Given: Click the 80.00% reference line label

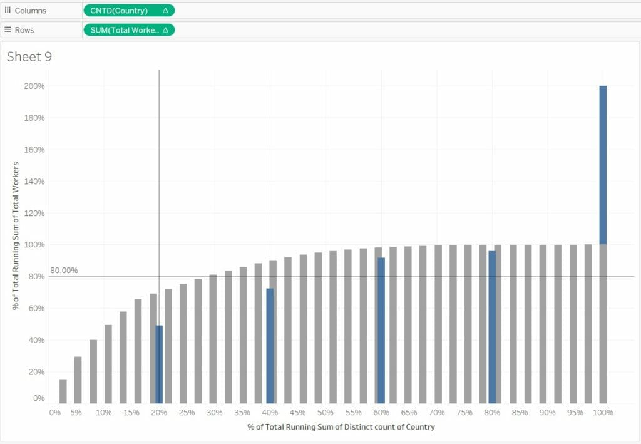Looking at the screenshot, I should tap(64, 271).
